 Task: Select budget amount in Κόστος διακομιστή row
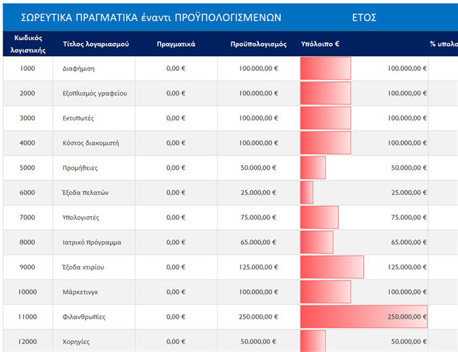pyautogui.click(x=259, y=143)
